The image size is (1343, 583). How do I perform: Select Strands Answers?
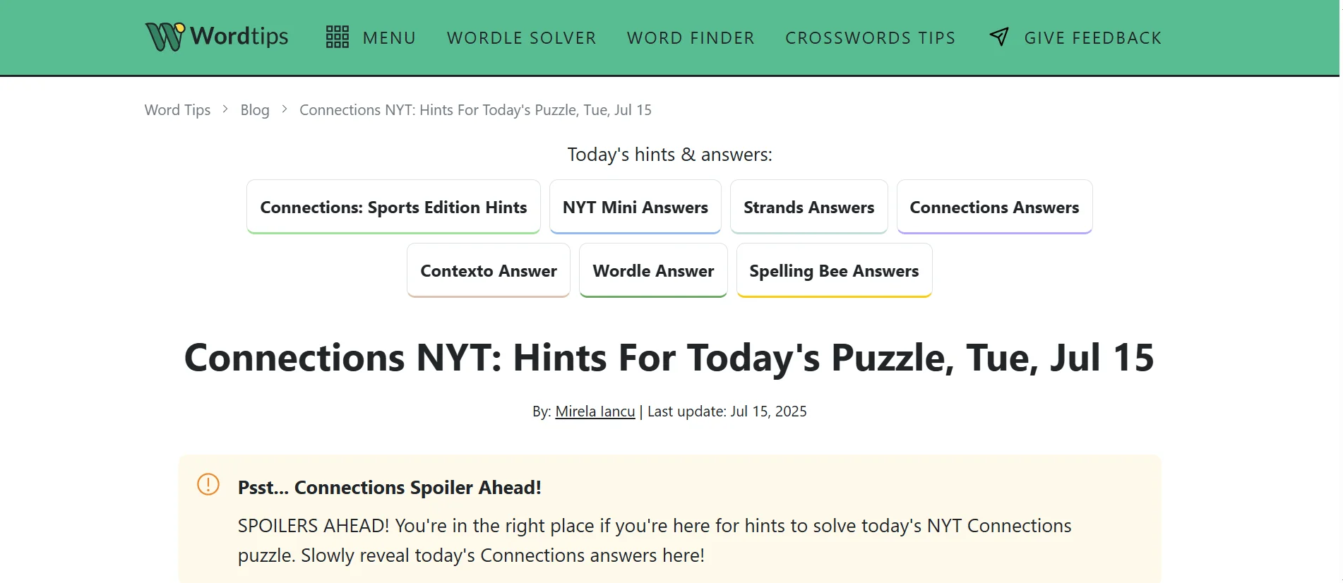pyautogui.click(x=808, y=207)
